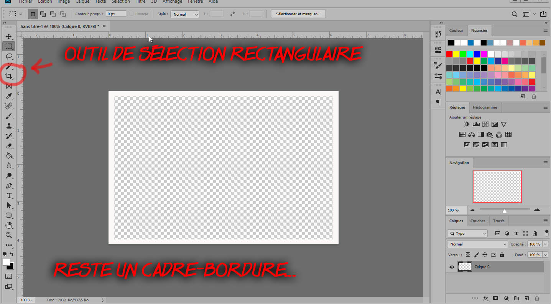551x304 pixels.
Task: Select the Frame tool
Action: [9, 86]
